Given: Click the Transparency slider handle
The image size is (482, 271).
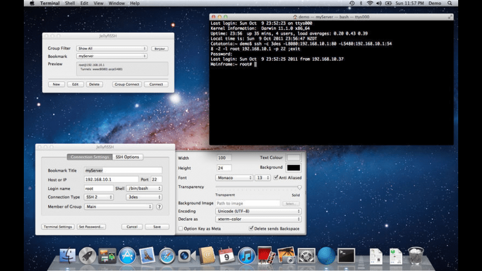Looking at the screenshot, I should pos(299,187).
